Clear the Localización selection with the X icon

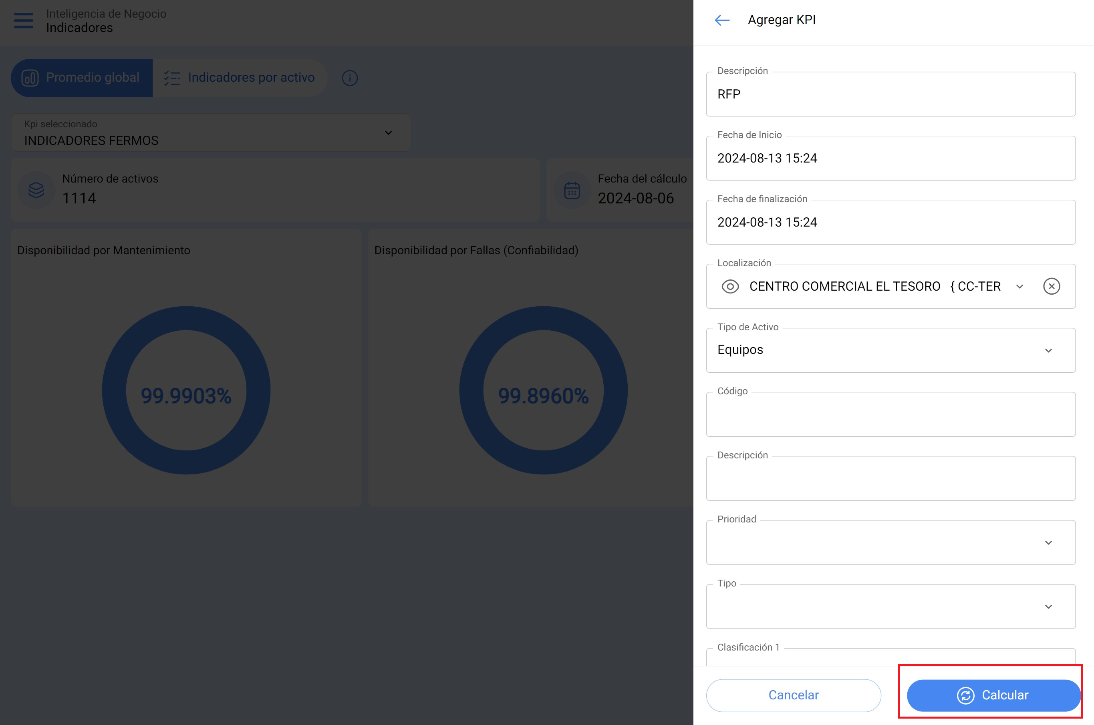click(x=1052, y=286)
